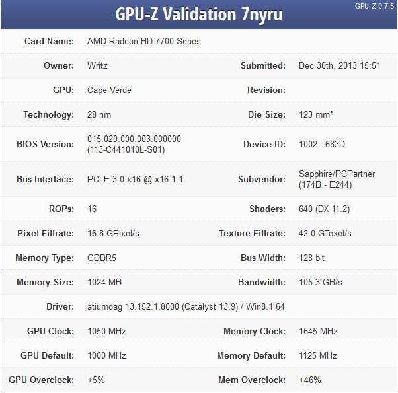Click the die size value '123 mm²'
This screenshot has height=393, width=398.
click(x=316, y=115)
